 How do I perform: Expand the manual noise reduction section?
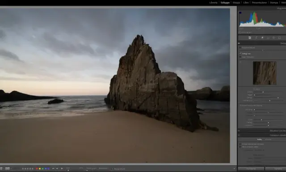click(240, 105)
